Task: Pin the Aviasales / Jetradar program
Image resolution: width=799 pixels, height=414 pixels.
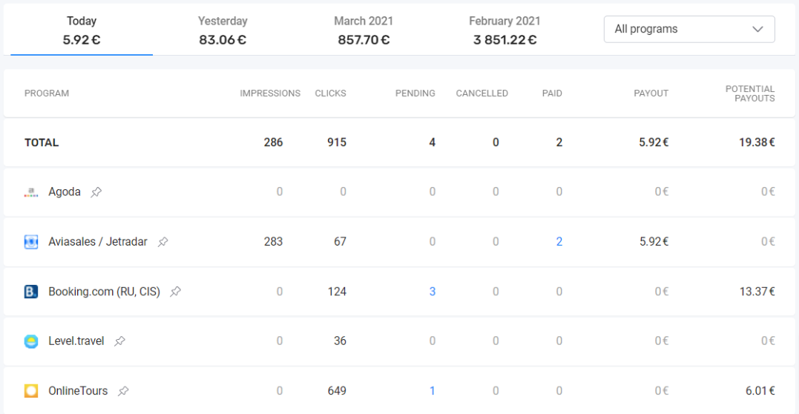Action: tap(163, 242)
